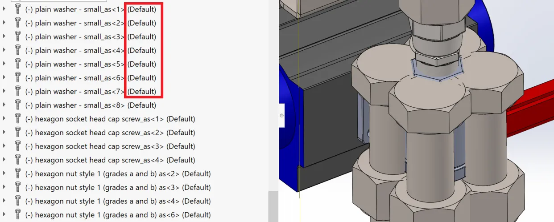Expand hexagon socket head cap screw_as<2> node
The width and height of the screenshot is (554, 222).
point(4,133)
